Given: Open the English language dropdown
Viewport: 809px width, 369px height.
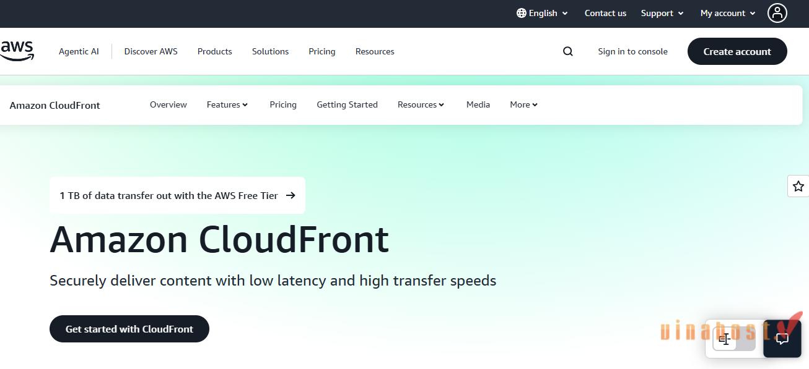Looking at the screenshot, I should [x=542, y=13].
